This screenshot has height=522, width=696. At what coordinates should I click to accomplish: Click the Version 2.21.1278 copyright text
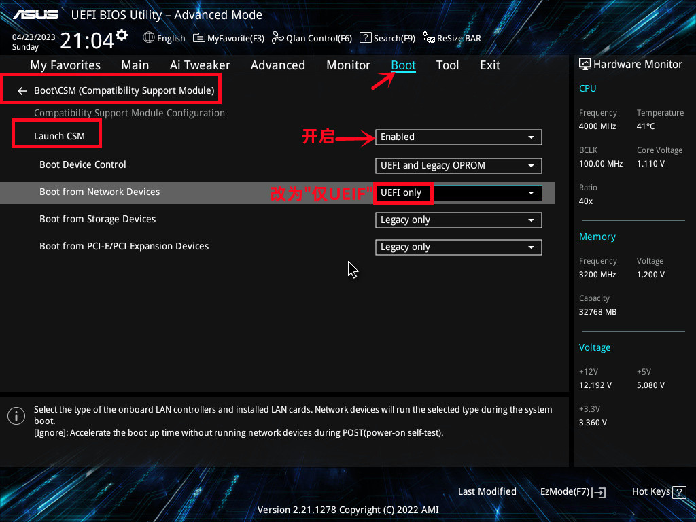[x=348, y=510]
